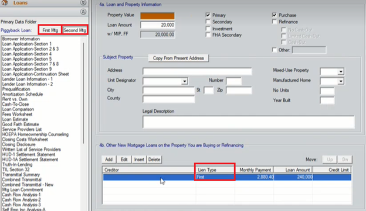Open Loan Comparison form

(x=18, y=109)
